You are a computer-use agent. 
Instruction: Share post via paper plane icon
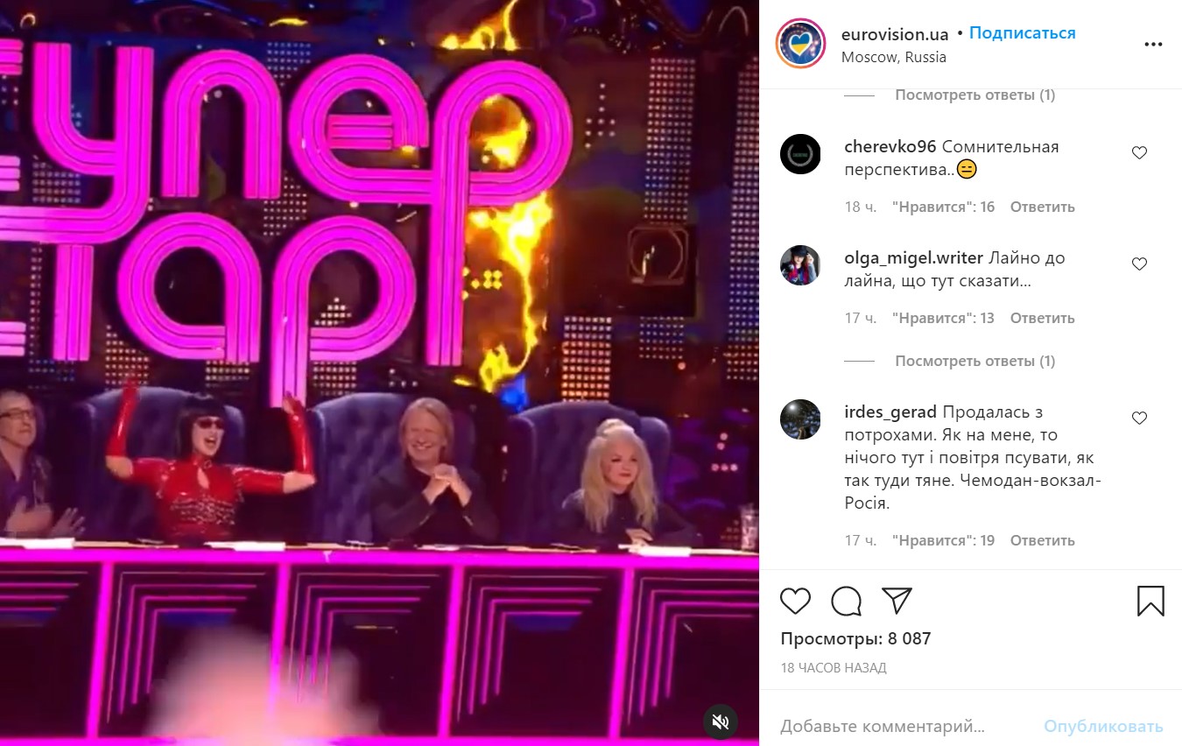pyautogui.click(x=897, y=601)
